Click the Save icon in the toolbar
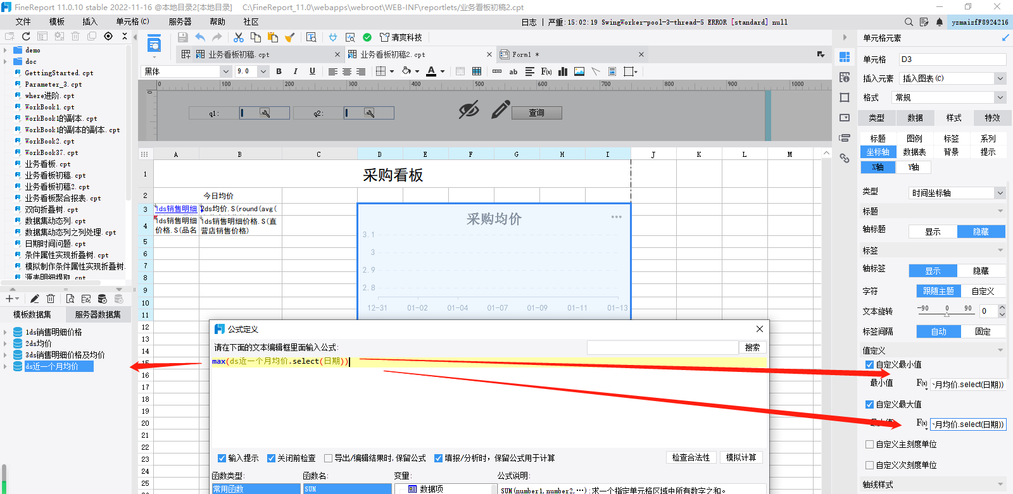Image resolution: width=1013 pixels, height=494 pixels. coord(183,37)
